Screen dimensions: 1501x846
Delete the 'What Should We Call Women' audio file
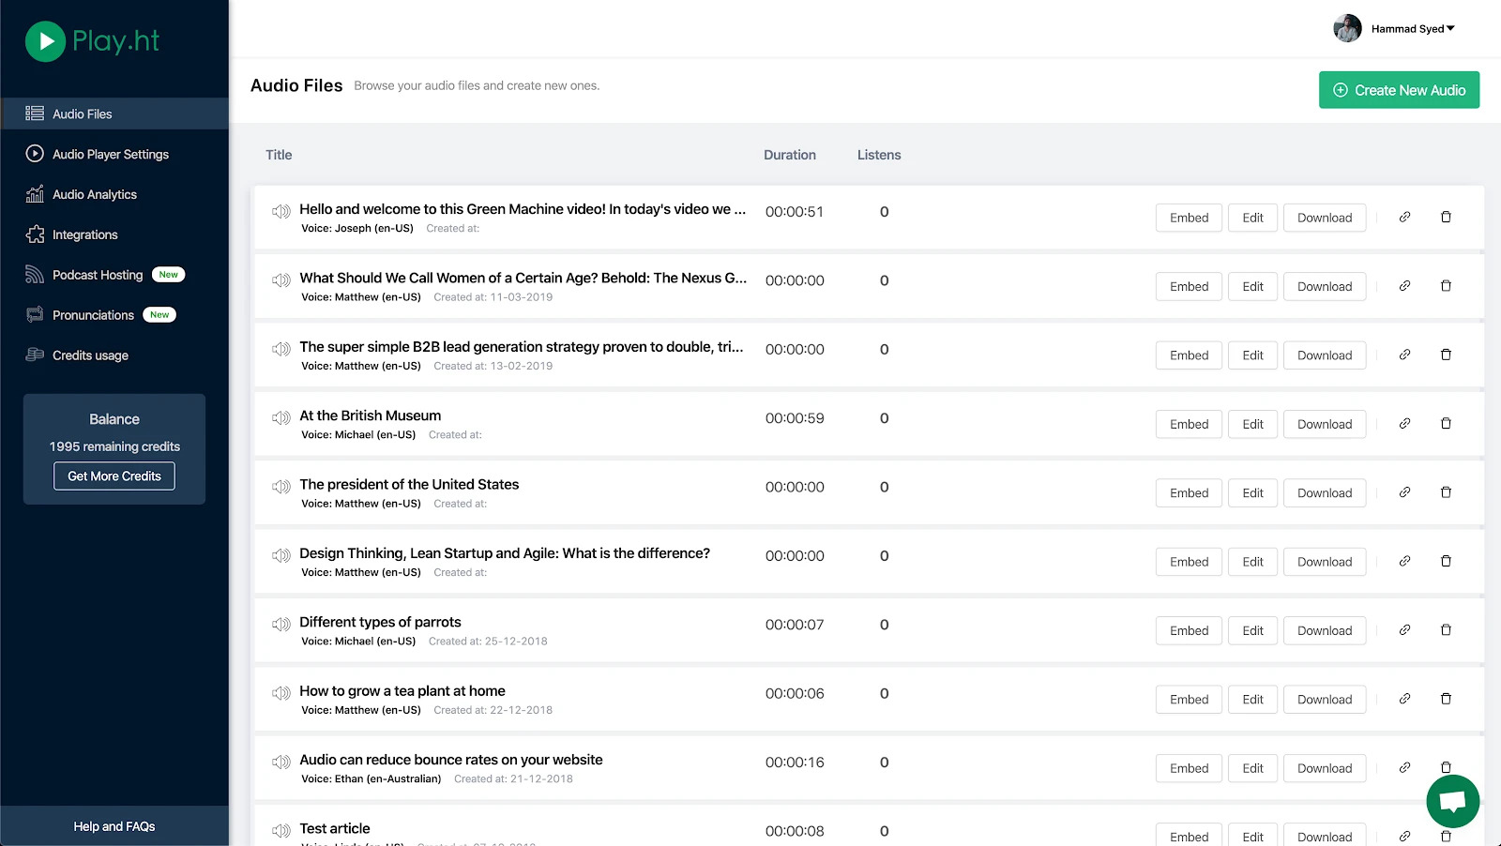point(1446,286)
